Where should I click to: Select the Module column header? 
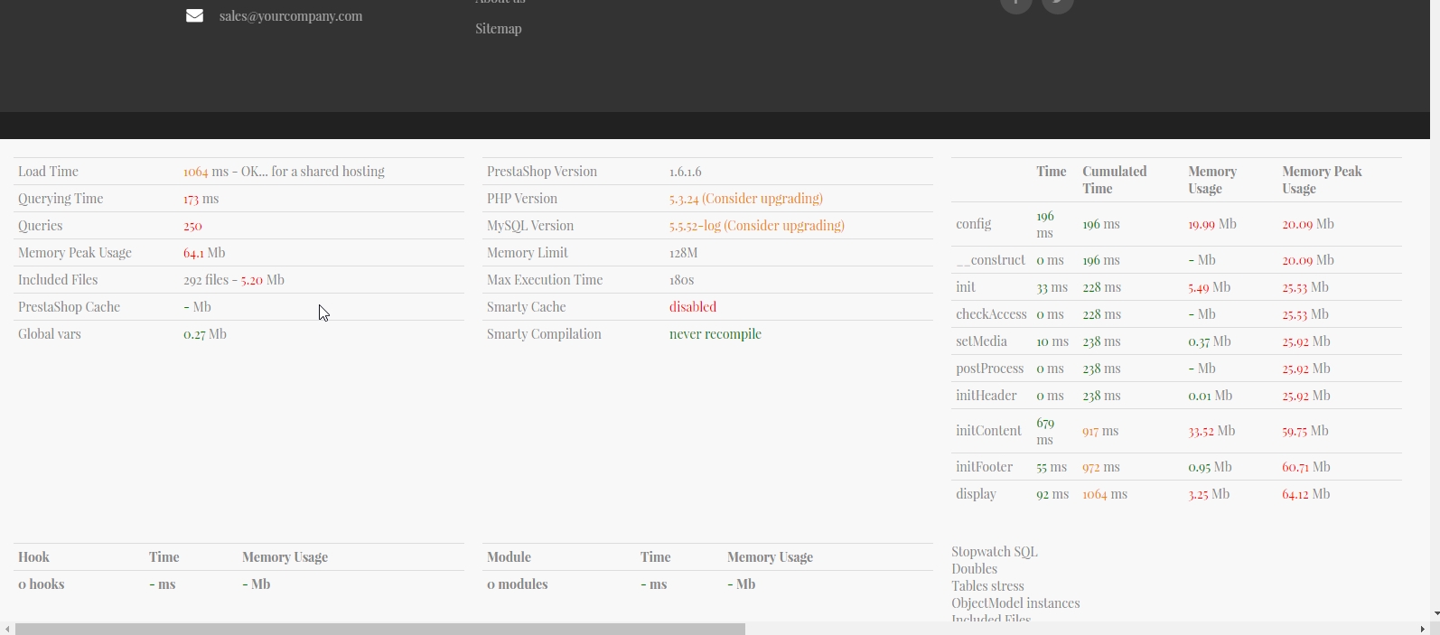(x=509, y=557)
